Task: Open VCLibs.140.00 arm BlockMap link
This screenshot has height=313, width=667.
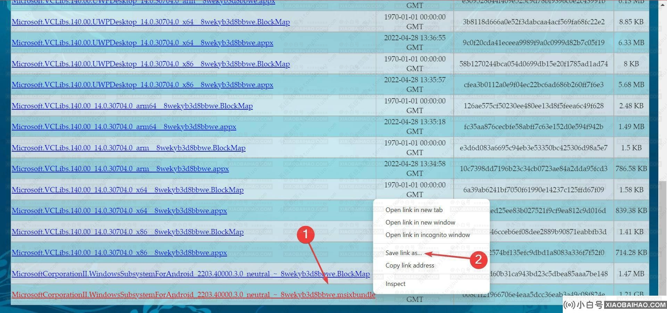Action: click(x=129, y=148)
